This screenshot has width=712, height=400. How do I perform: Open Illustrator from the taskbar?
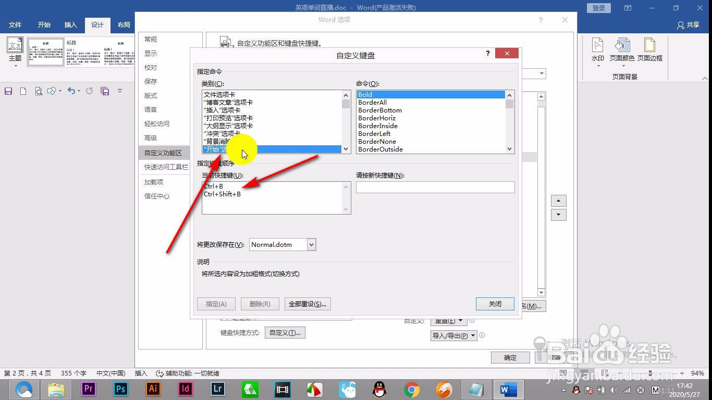[153, 389]
